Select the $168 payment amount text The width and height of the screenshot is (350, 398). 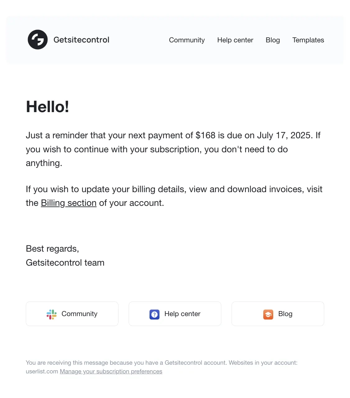point(206,135)
